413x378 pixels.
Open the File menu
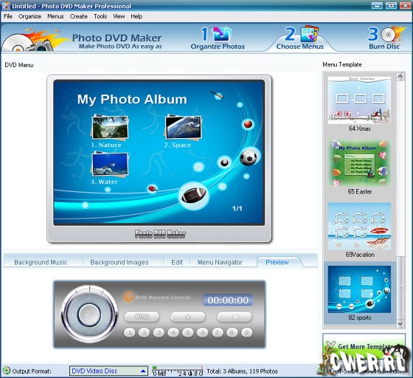8,16
